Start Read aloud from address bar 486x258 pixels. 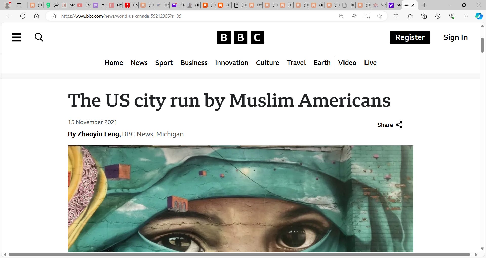pos(354,16)
